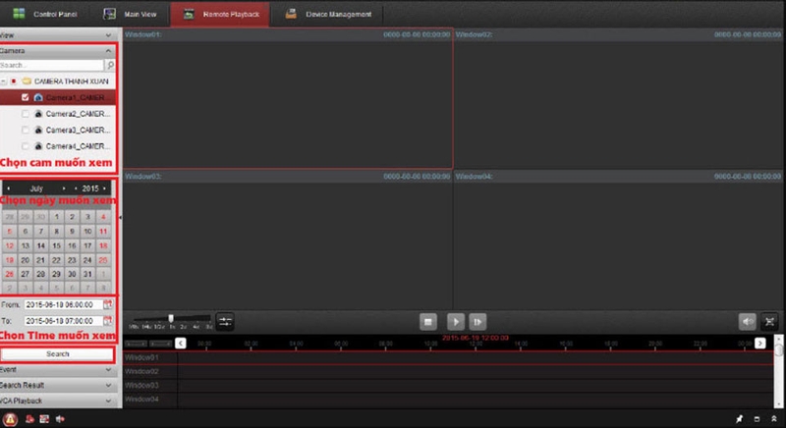Open the playback settings slider icon
Viewport: 786px width, 428px height.
(x=225, y=321)
